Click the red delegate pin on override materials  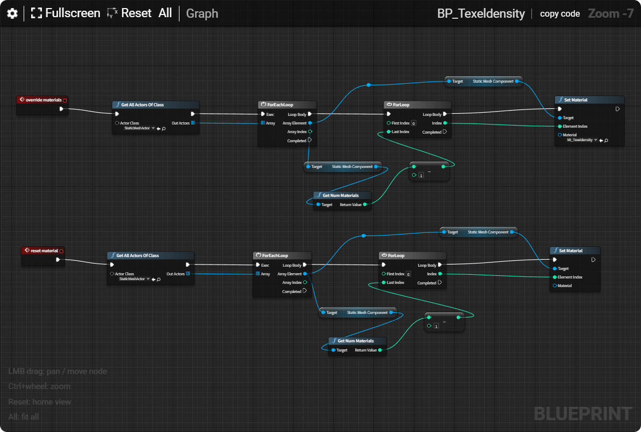pyautogui.click(x=65, y=100)
